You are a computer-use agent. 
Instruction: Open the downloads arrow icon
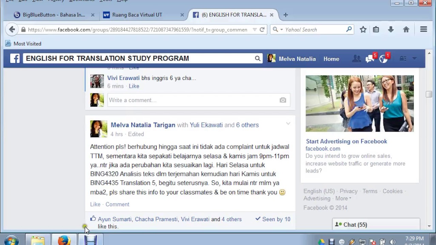click(391, 30)
